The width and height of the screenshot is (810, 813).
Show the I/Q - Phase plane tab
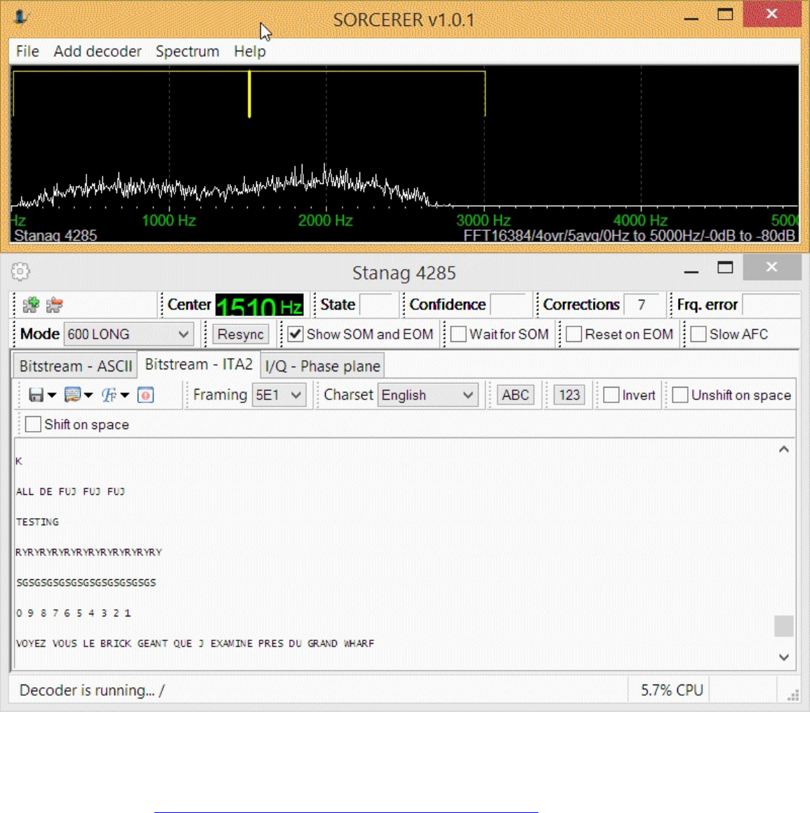[x=322, y=366]
